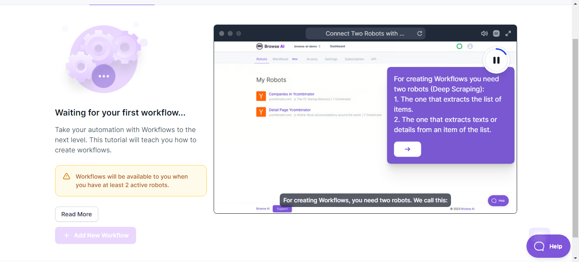The height and width of the screenshot is (262, 579).
Task: Click the small Help bubble inside the video
Action: click(x=498, y=201)
